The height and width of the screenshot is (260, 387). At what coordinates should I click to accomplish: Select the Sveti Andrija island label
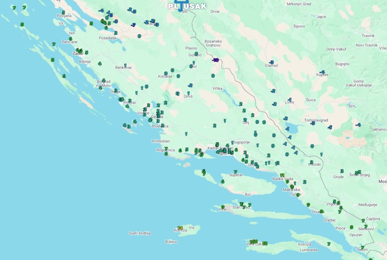[140, 233]
